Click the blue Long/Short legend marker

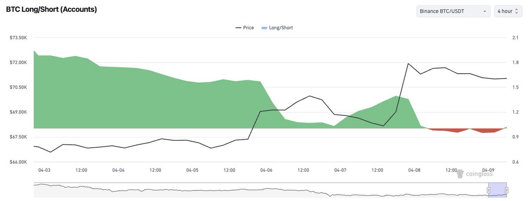click(x=264, y=28)
